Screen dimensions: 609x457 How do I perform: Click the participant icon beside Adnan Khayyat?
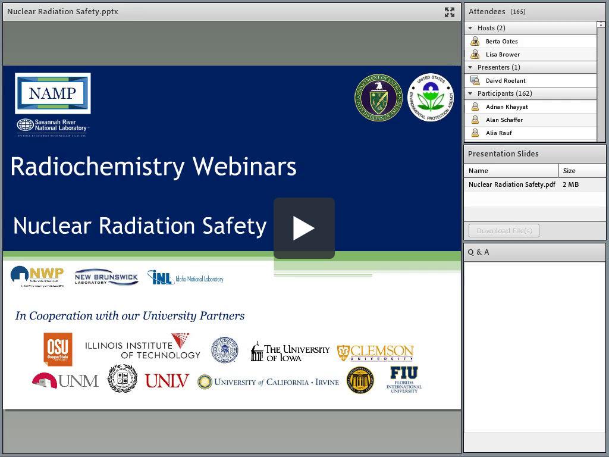point(475,107)
